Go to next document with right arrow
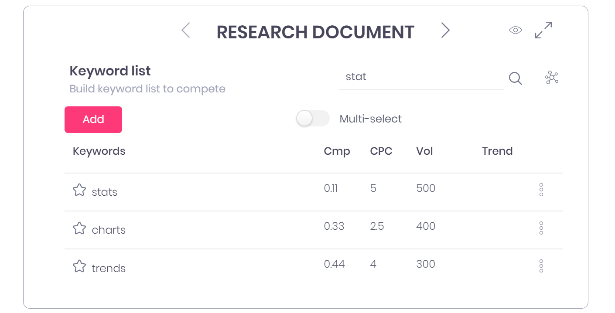This screenshot has height=313, width=615. point(445,31)
